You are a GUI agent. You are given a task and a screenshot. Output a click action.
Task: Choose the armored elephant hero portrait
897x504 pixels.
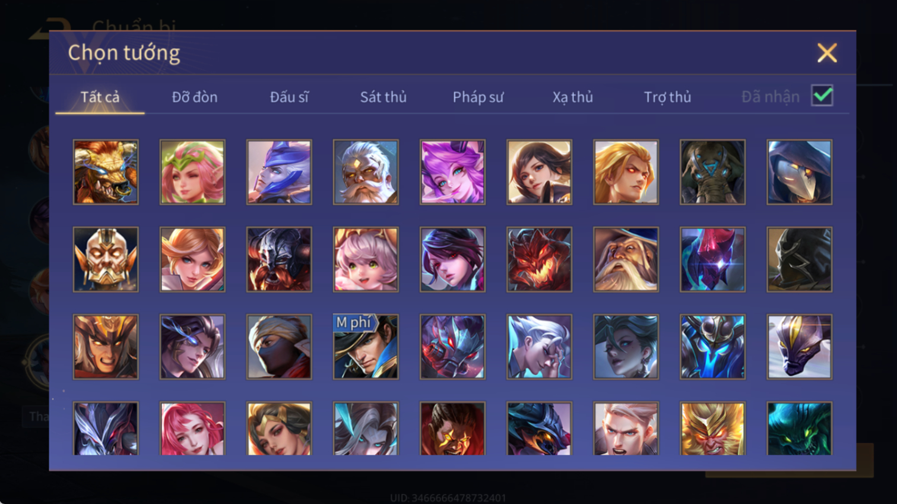click(x=712, y=172)
